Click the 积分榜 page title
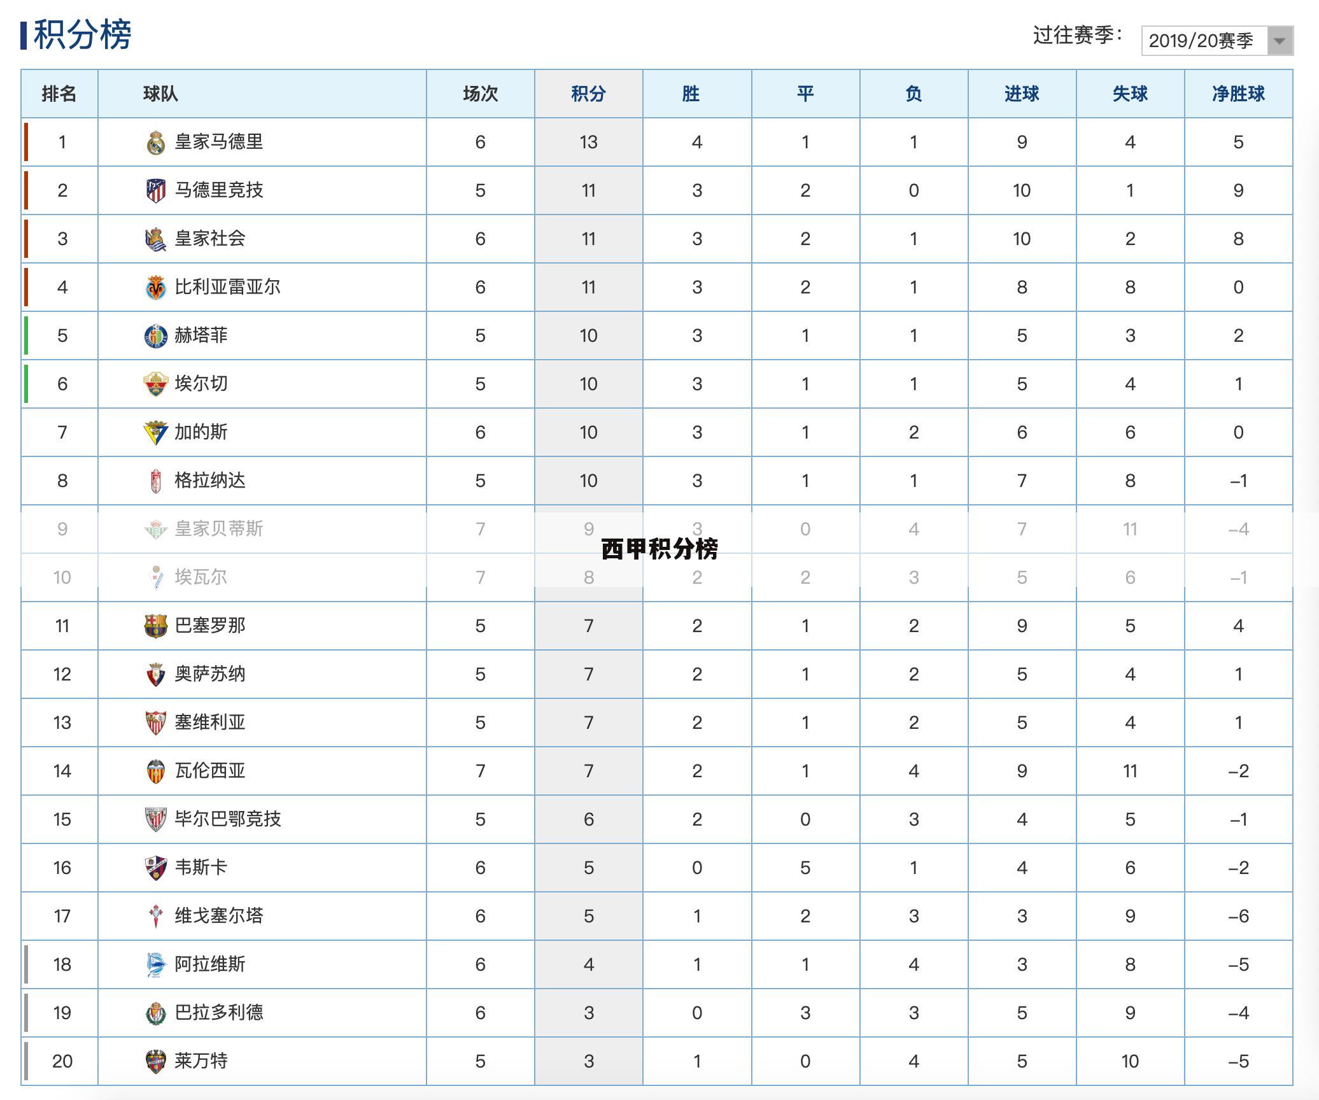 83,34
